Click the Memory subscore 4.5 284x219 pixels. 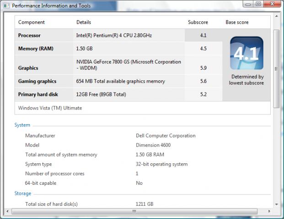203,49
